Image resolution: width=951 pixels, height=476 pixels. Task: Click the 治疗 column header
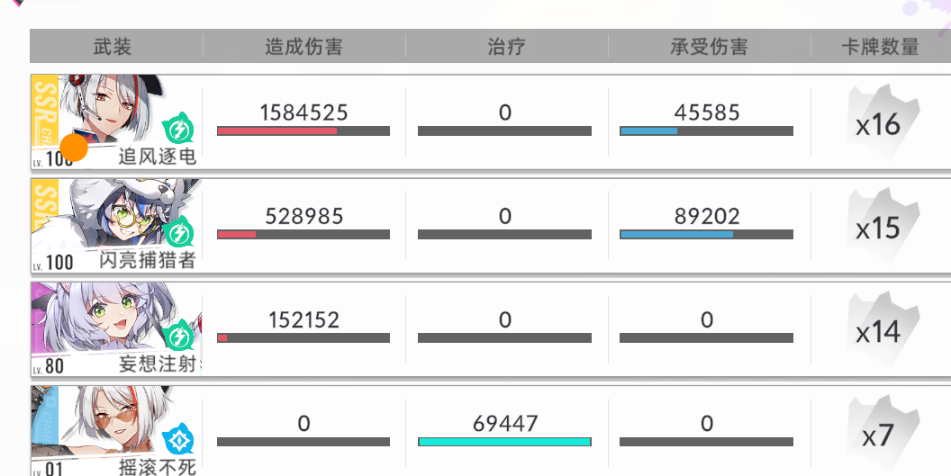[x=506, y=46]
